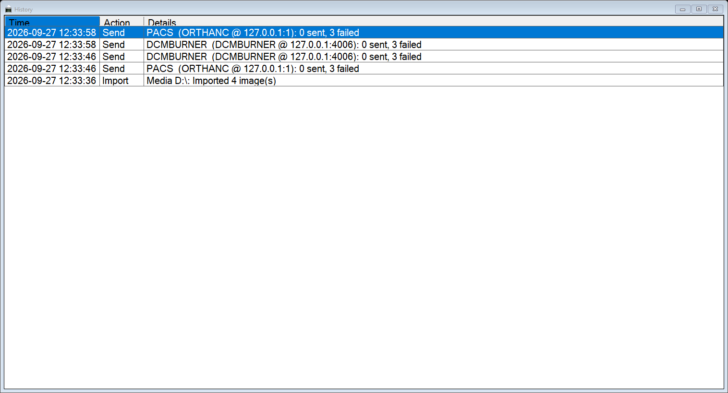Click the timestamp of the 12:33:46 PACS row
The image size is (728, 393).
click(x=52, y=69)
